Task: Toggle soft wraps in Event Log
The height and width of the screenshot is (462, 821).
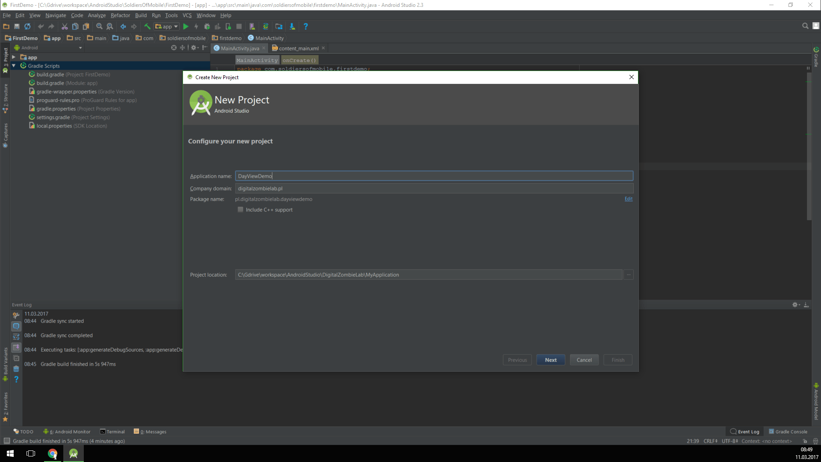Action: [16, 337]
